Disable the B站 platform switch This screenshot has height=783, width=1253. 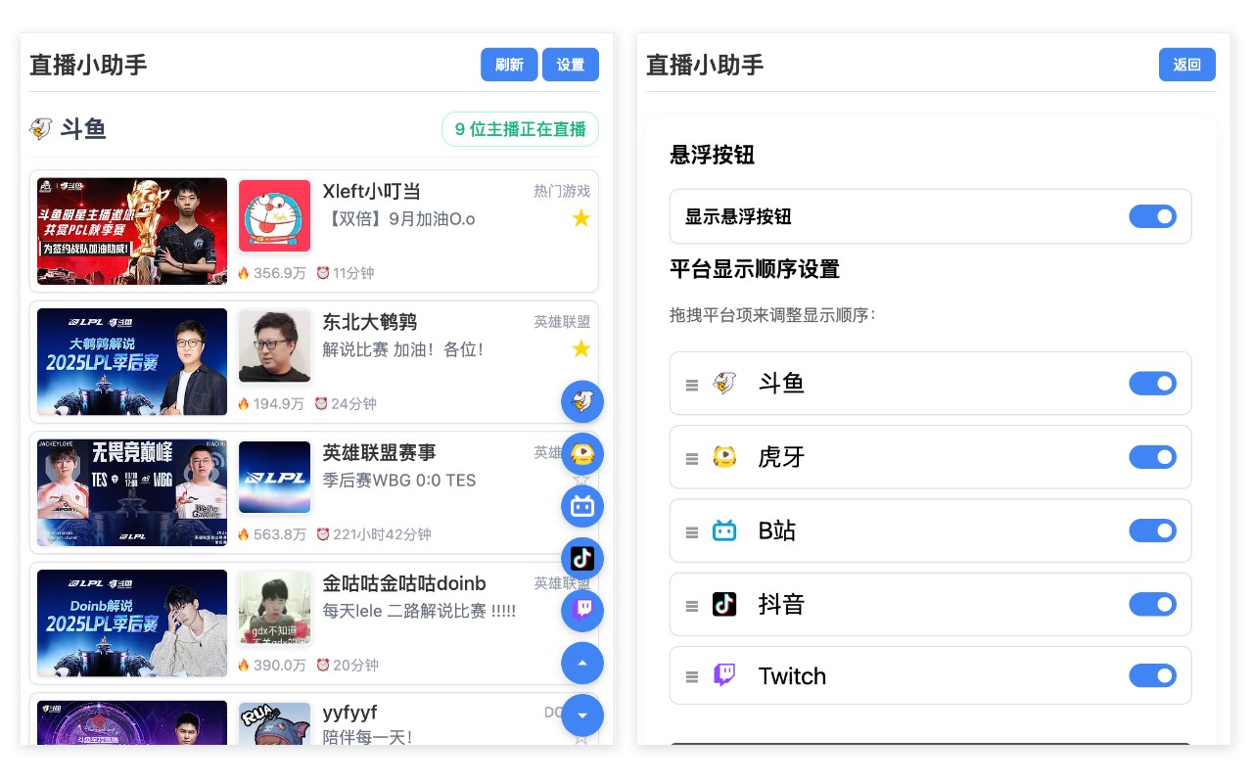[x=1152, y=530]
